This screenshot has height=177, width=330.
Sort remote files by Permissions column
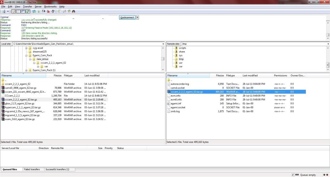(281, 76)
